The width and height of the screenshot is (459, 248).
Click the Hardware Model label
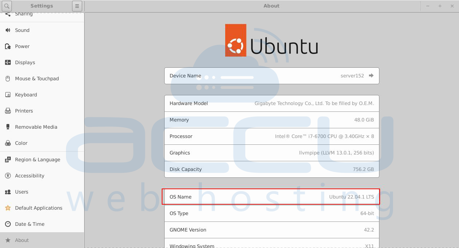[x=189, y=103]
